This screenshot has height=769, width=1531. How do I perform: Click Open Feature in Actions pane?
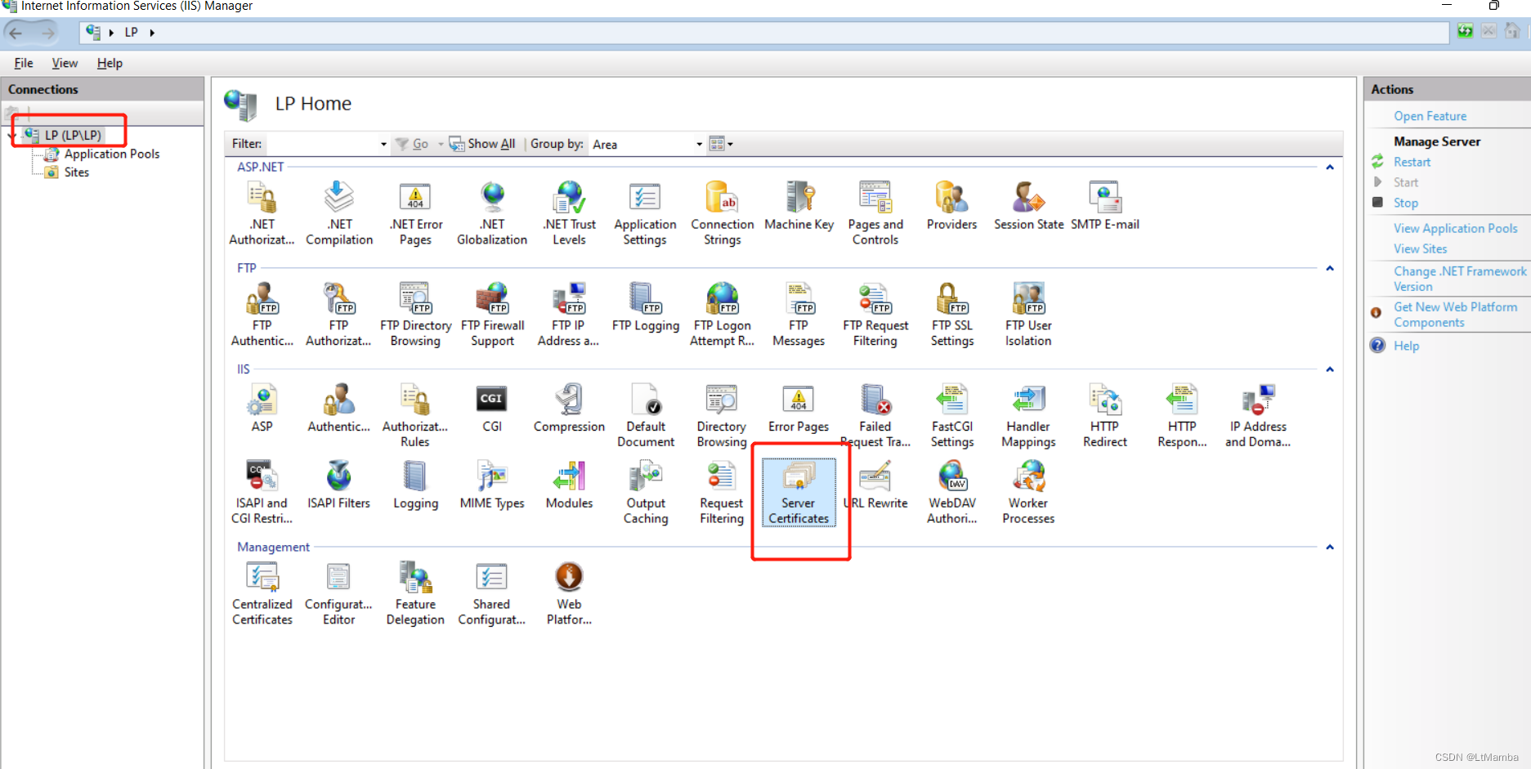(1430, 116)
